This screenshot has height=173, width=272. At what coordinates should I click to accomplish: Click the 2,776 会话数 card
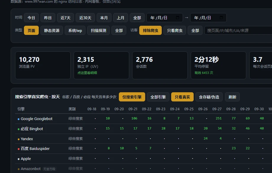(x=160, y=65)
